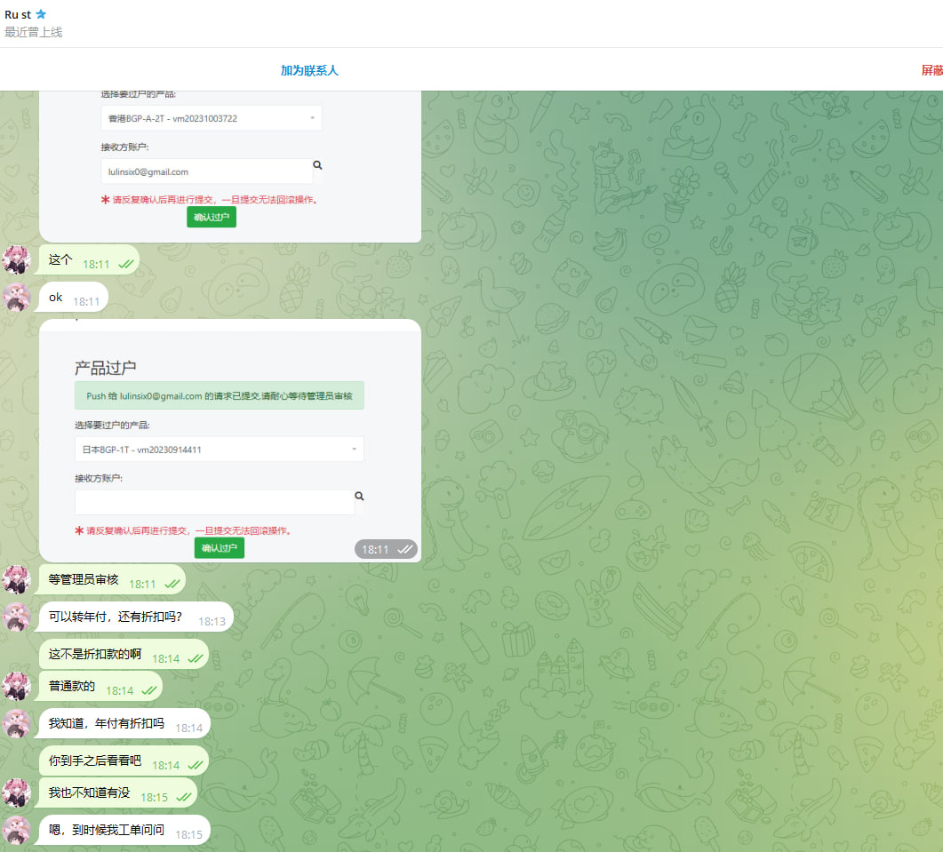Image resolution: width=943 pixels, height=852 pixels.
Task: Open the upper screenshot image with 香港BGP product
Action: click(x=229, y=166)
